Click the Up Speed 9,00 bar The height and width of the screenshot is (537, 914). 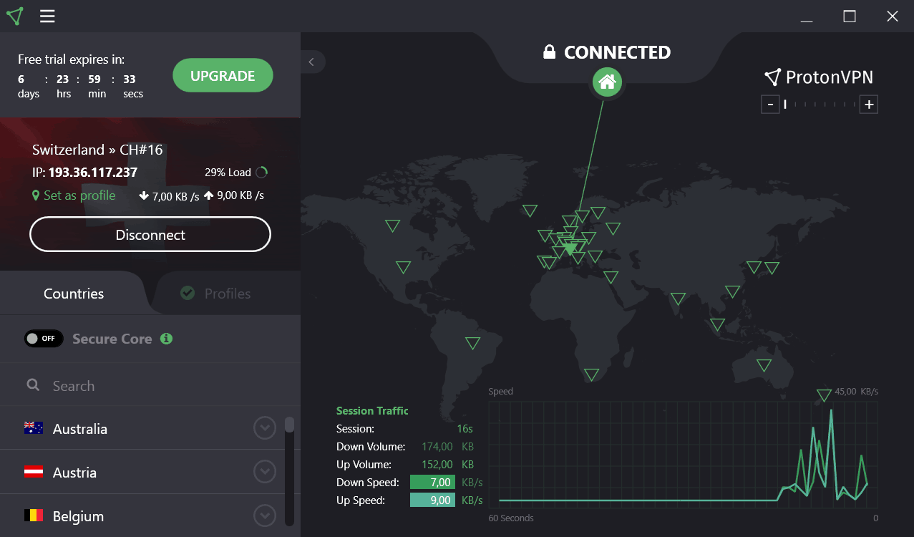432,500
